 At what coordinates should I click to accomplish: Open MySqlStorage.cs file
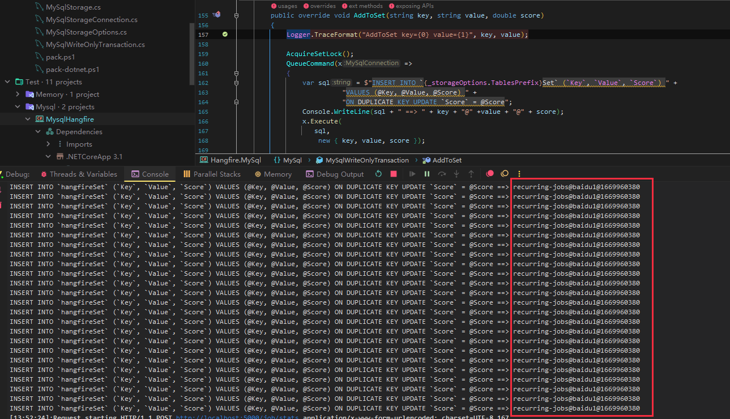coord(73,7)
